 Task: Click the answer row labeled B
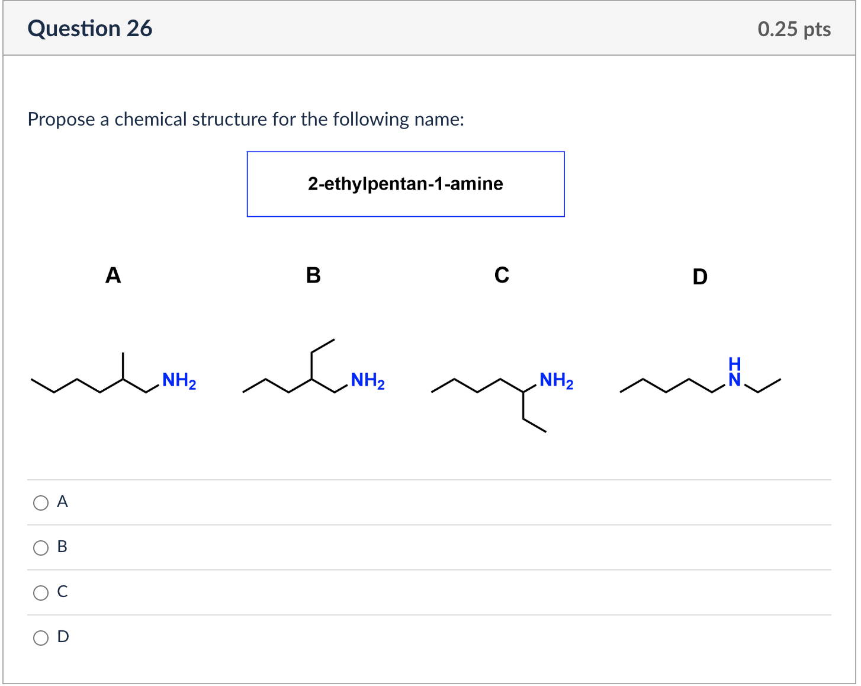tap(62, 547)
